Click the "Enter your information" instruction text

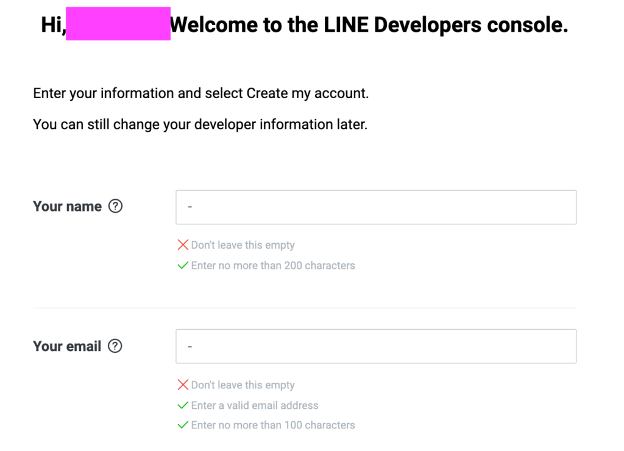pyautogui.click(x=201, y=94)
